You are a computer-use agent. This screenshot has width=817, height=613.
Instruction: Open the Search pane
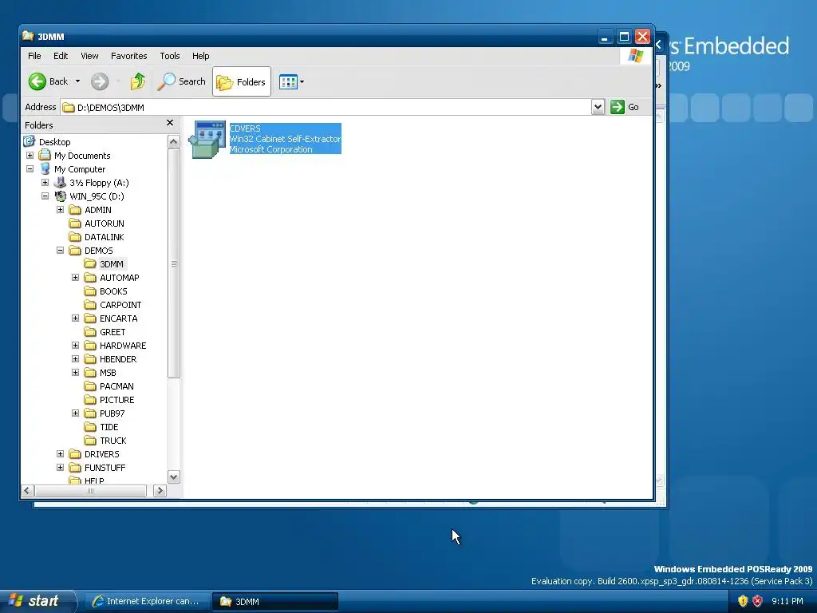tap(181, 81)
